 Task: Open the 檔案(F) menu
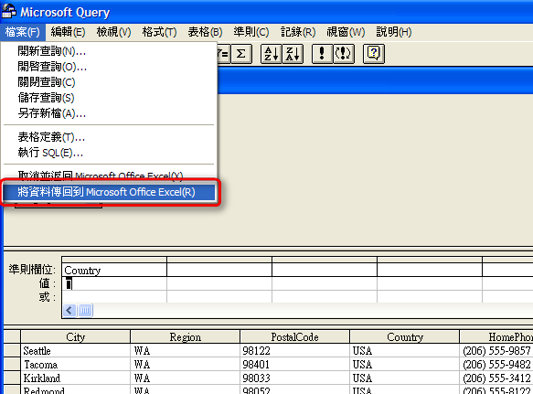point(23,32)
